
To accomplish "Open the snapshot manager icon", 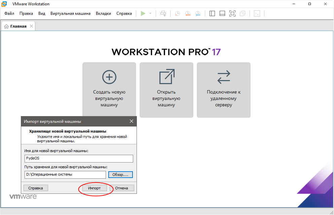I will click(198, 14).
